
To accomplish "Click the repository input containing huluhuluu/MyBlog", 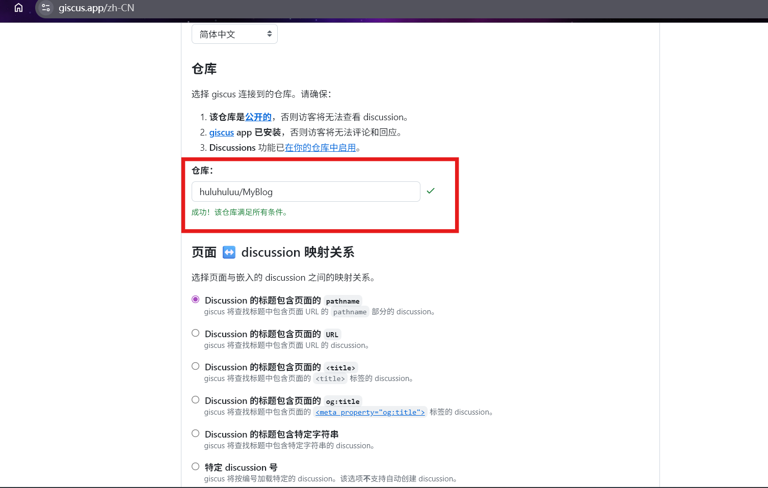I will [x=305, y=192].
